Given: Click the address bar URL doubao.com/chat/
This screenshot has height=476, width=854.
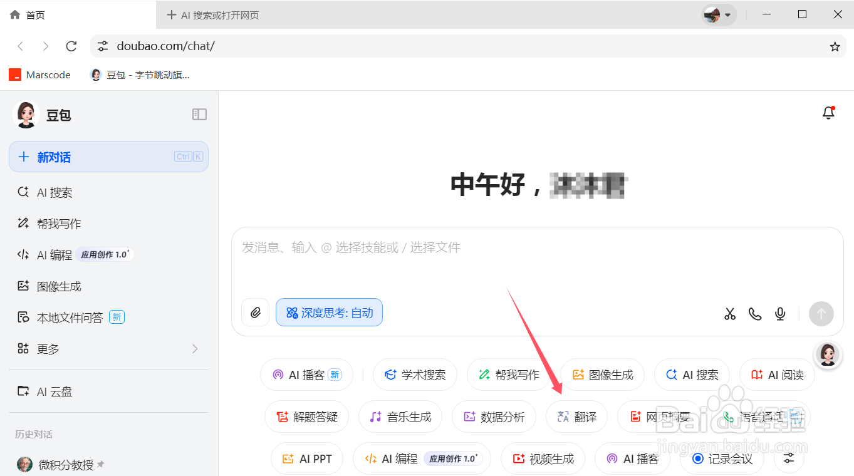Looking at the screenshot, I should click(165, 46).
